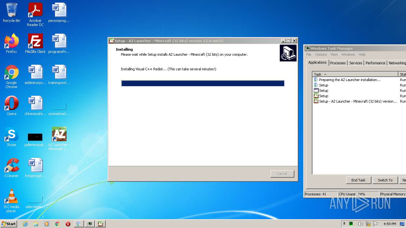406x228 pixels.
Task: Switch to Services tab
Action: (x=356, y=63)
